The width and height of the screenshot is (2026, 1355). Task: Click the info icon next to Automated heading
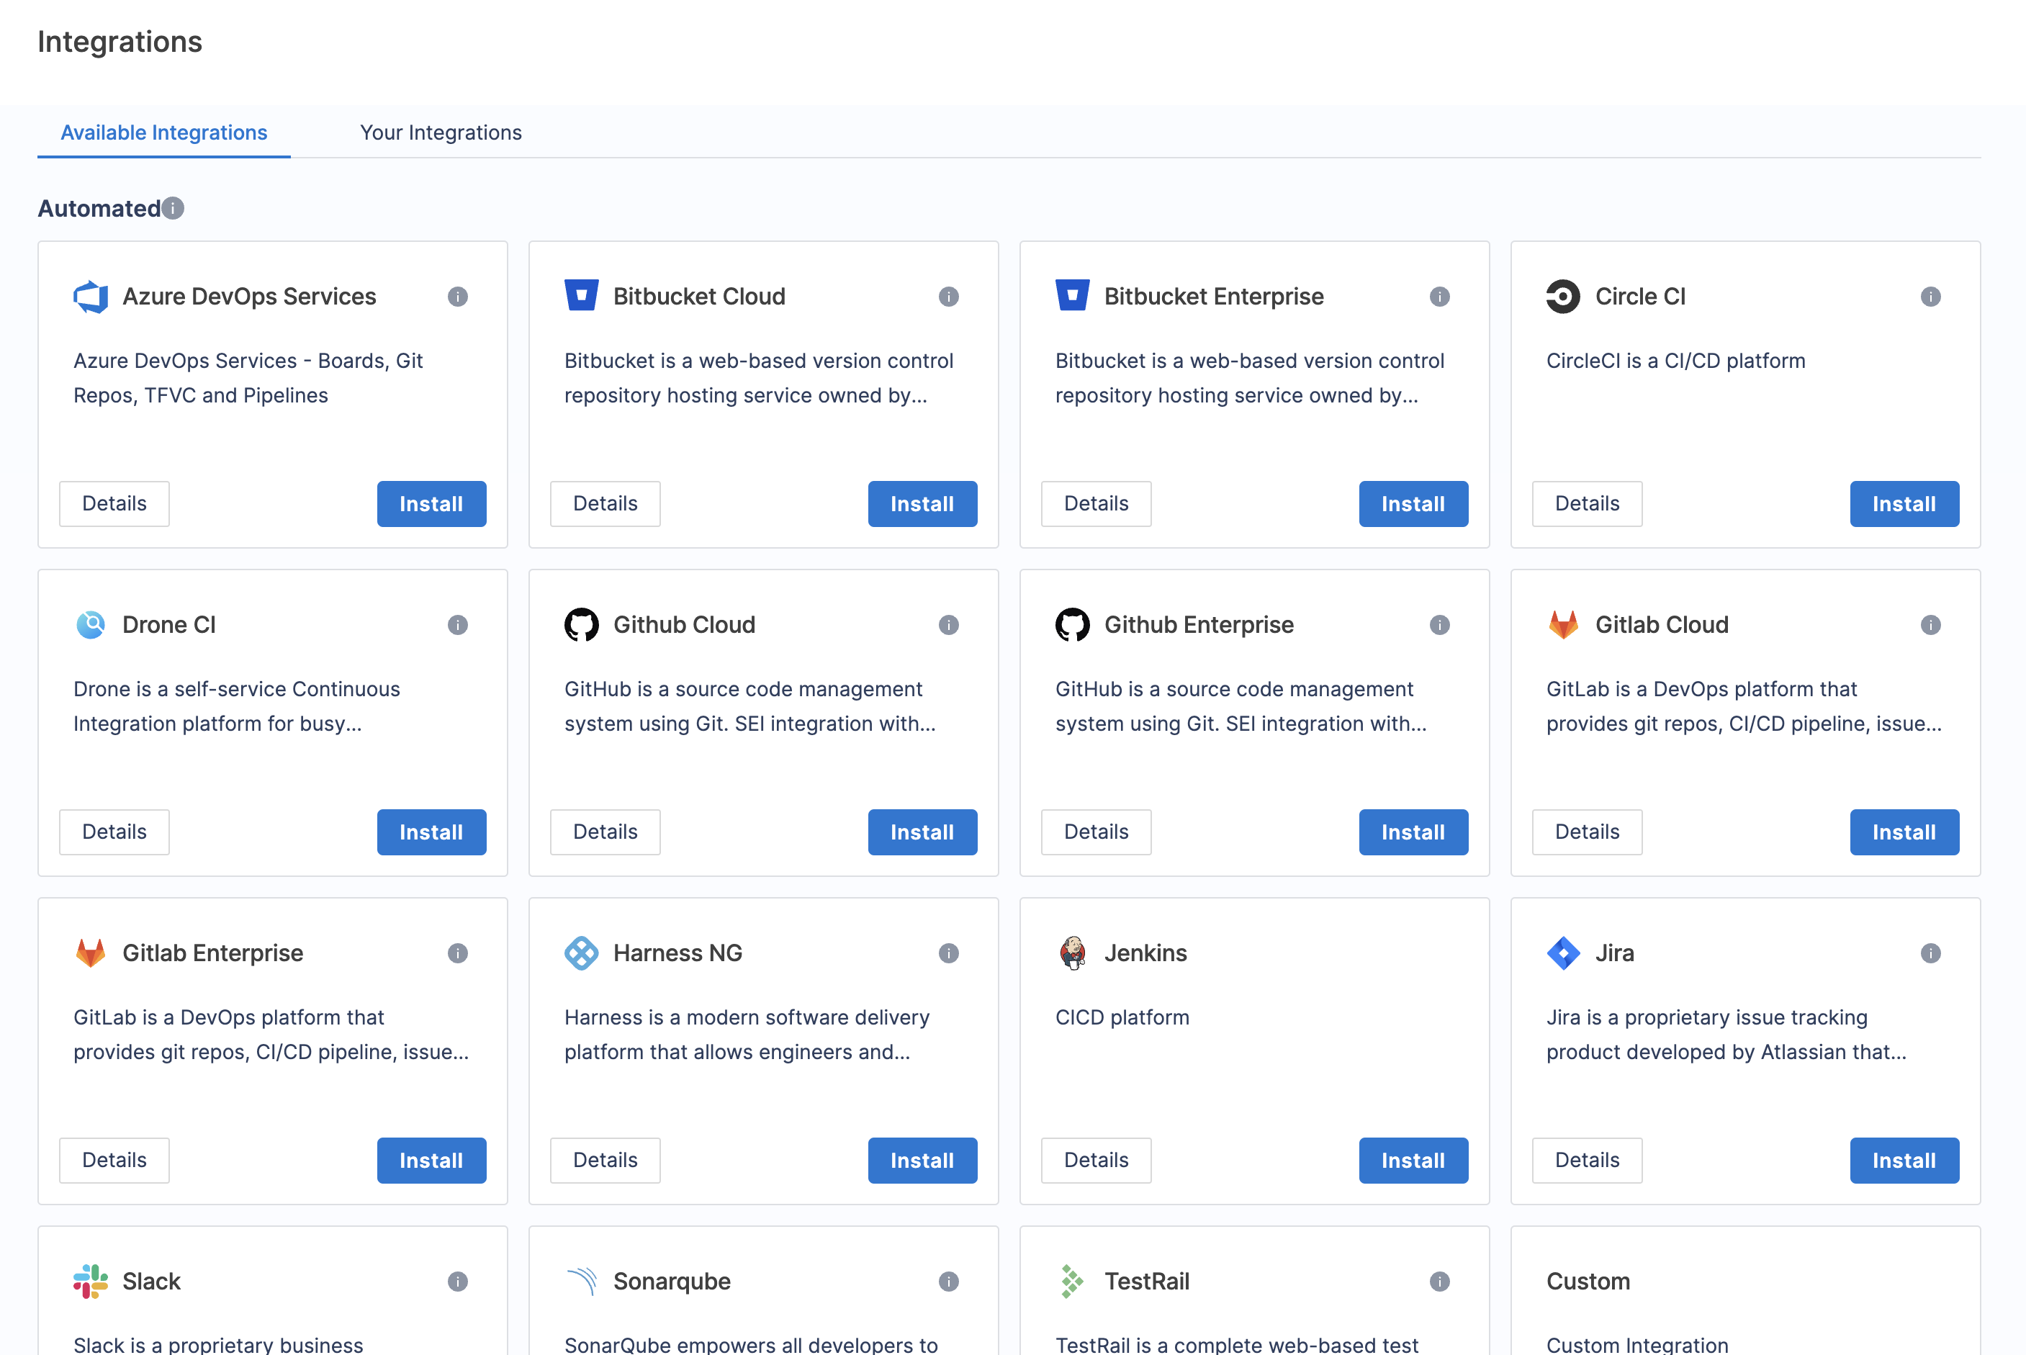(x=173, y=208)
